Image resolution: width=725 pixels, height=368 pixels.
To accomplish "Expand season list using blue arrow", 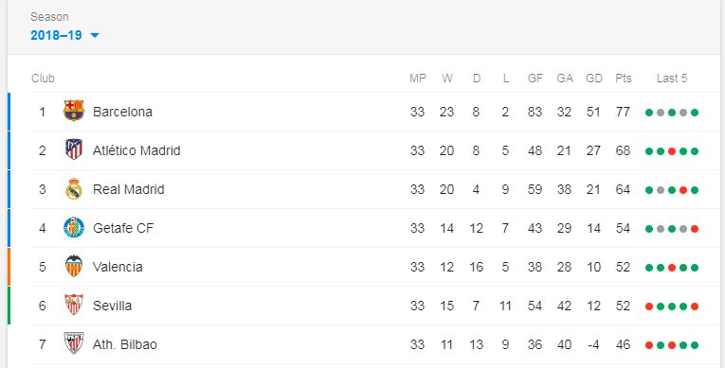I will (95, 36).
